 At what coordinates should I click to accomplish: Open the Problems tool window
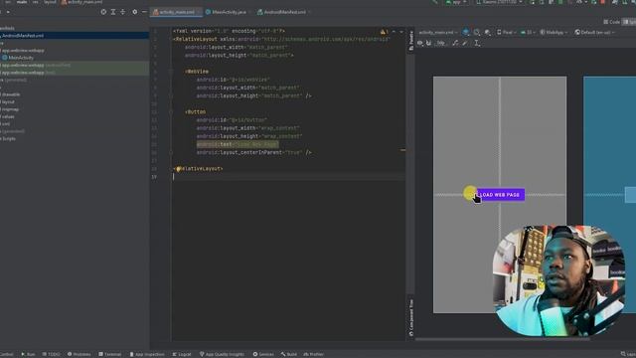click(x=79, y=354)
